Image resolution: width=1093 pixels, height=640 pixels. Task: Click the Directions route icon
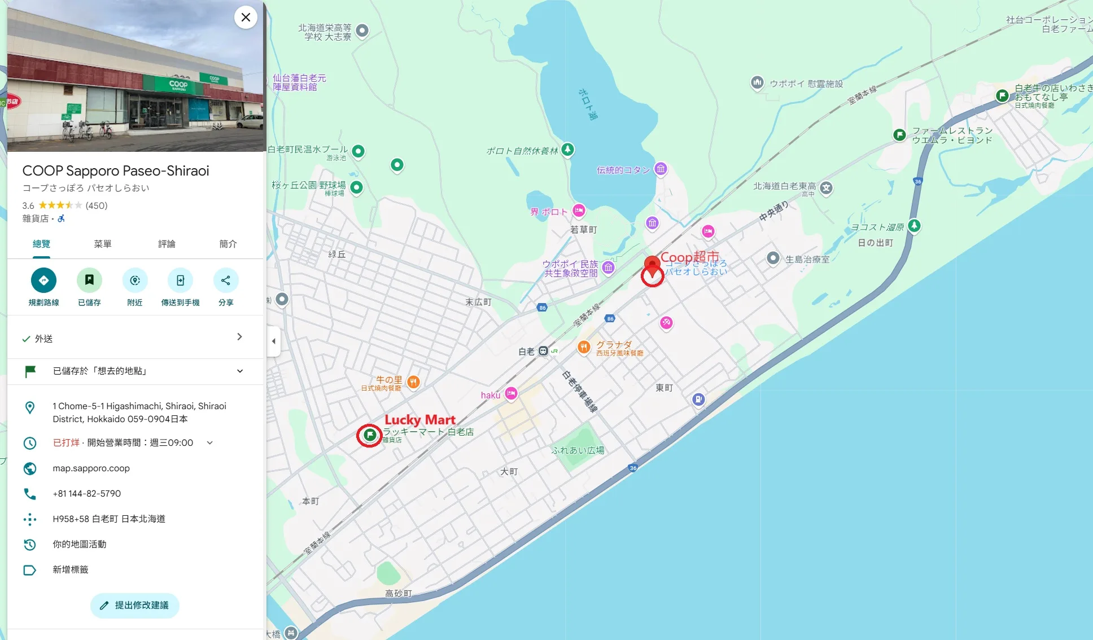pyautogui.click(x=43, y=280)
